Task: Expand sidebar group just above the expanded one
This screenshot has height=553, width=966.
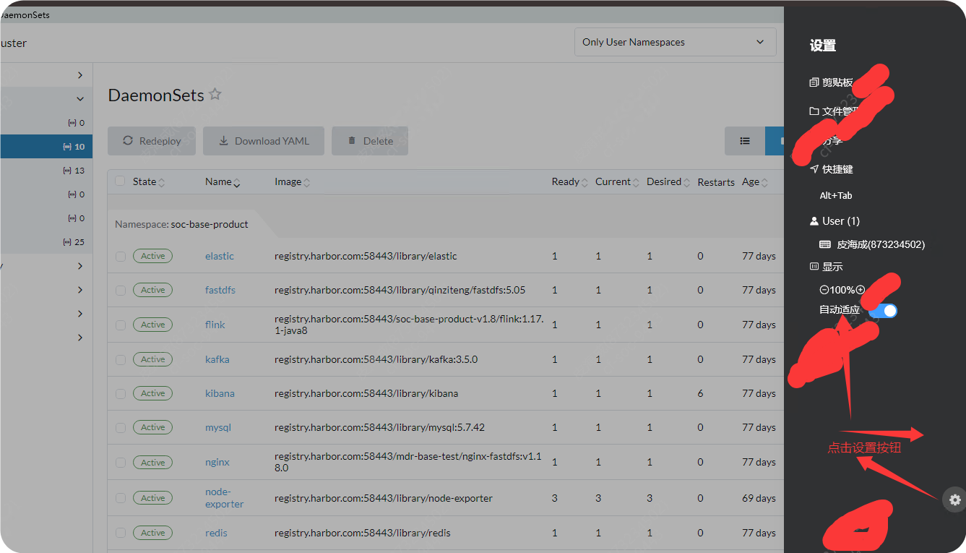Action: coord(80,75)
